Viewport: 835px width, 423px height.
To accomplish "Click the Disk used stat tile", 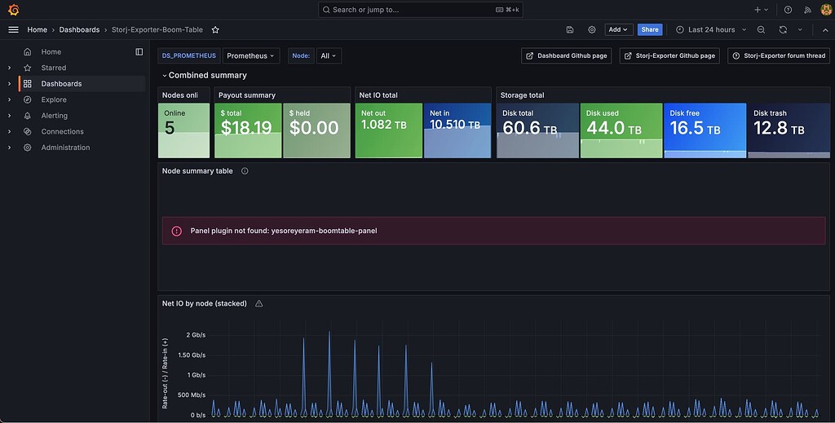I will coord(621,130).
